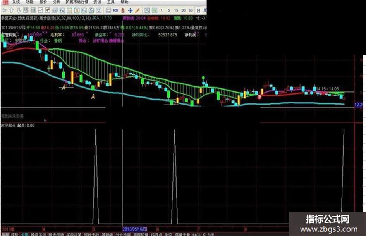
Task: Click the F5 toolbar icon
Action: point(147,10)
